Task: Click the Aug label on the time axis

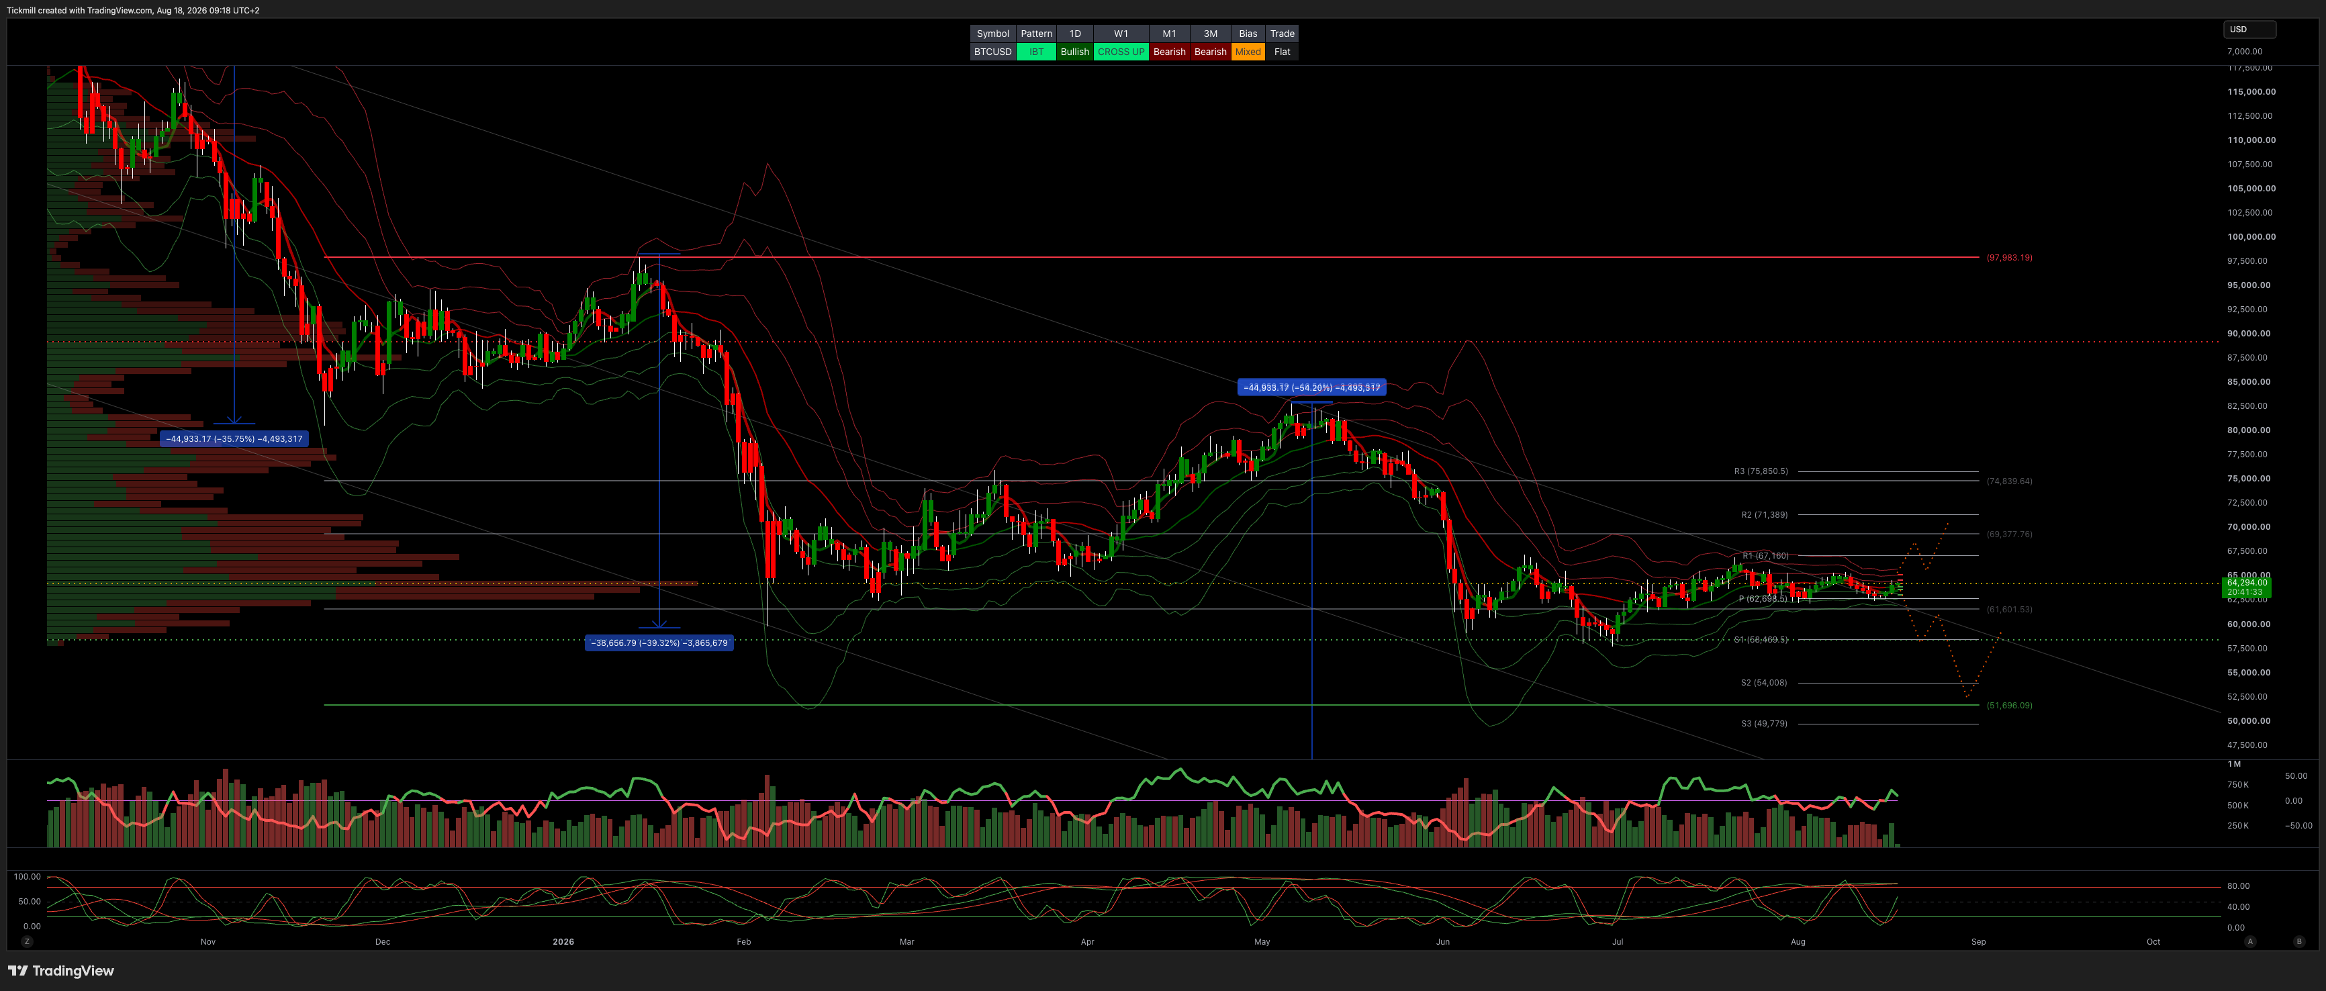Action: (x=1798, y=941)
